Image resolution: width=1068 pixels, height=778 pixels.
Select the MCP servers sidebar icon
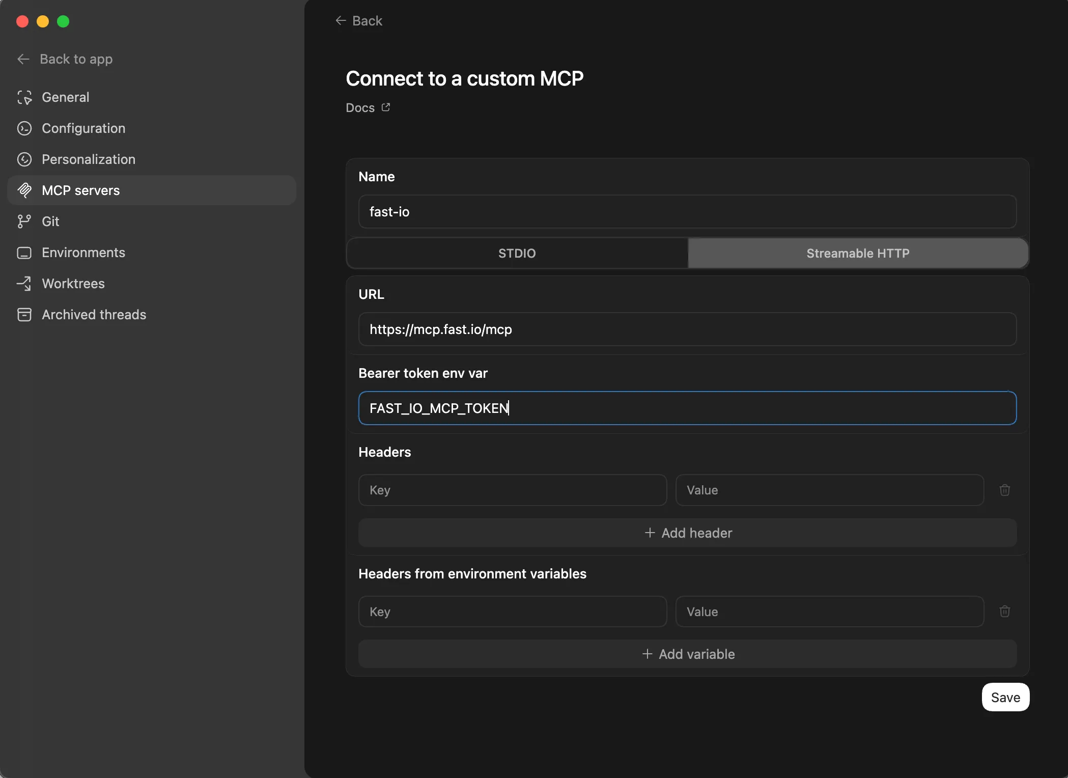25,190
